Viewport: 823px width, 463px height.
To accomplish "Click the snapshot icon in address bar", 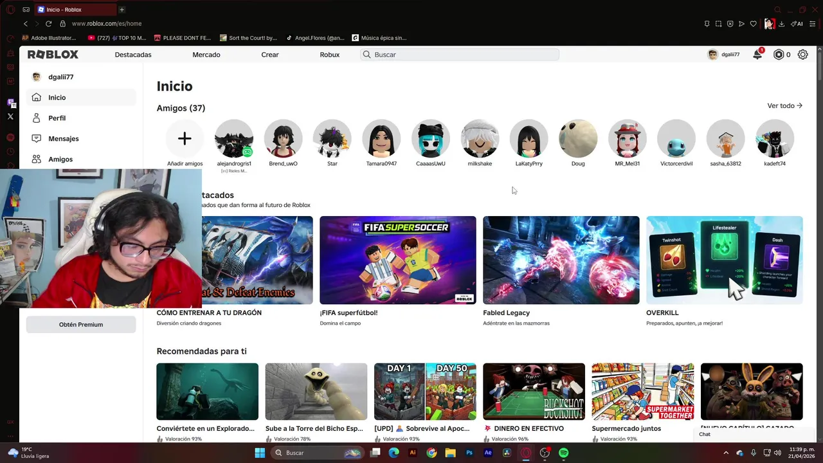I will point(718,24).
